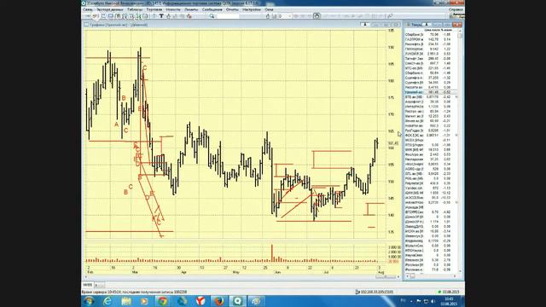Viewport: 546px width, 307px height.
Task: Select the ГАЗПРОМ row in quotes table
Action: point(431,39)
